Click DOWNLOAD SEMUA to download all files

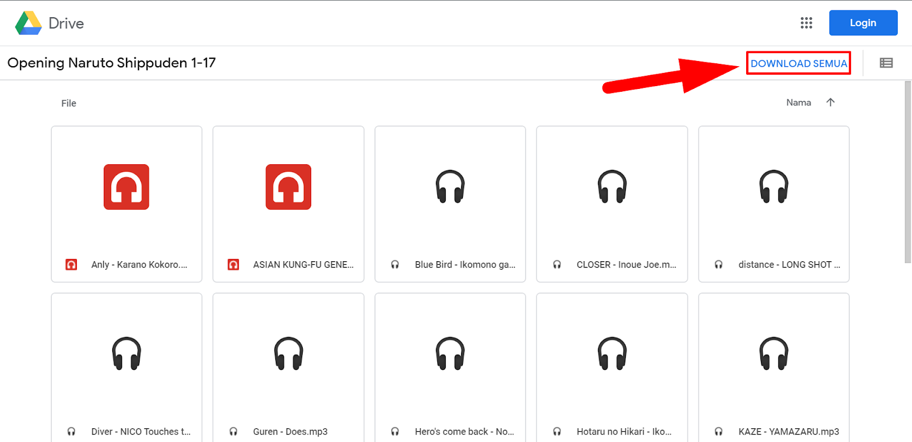799,63
